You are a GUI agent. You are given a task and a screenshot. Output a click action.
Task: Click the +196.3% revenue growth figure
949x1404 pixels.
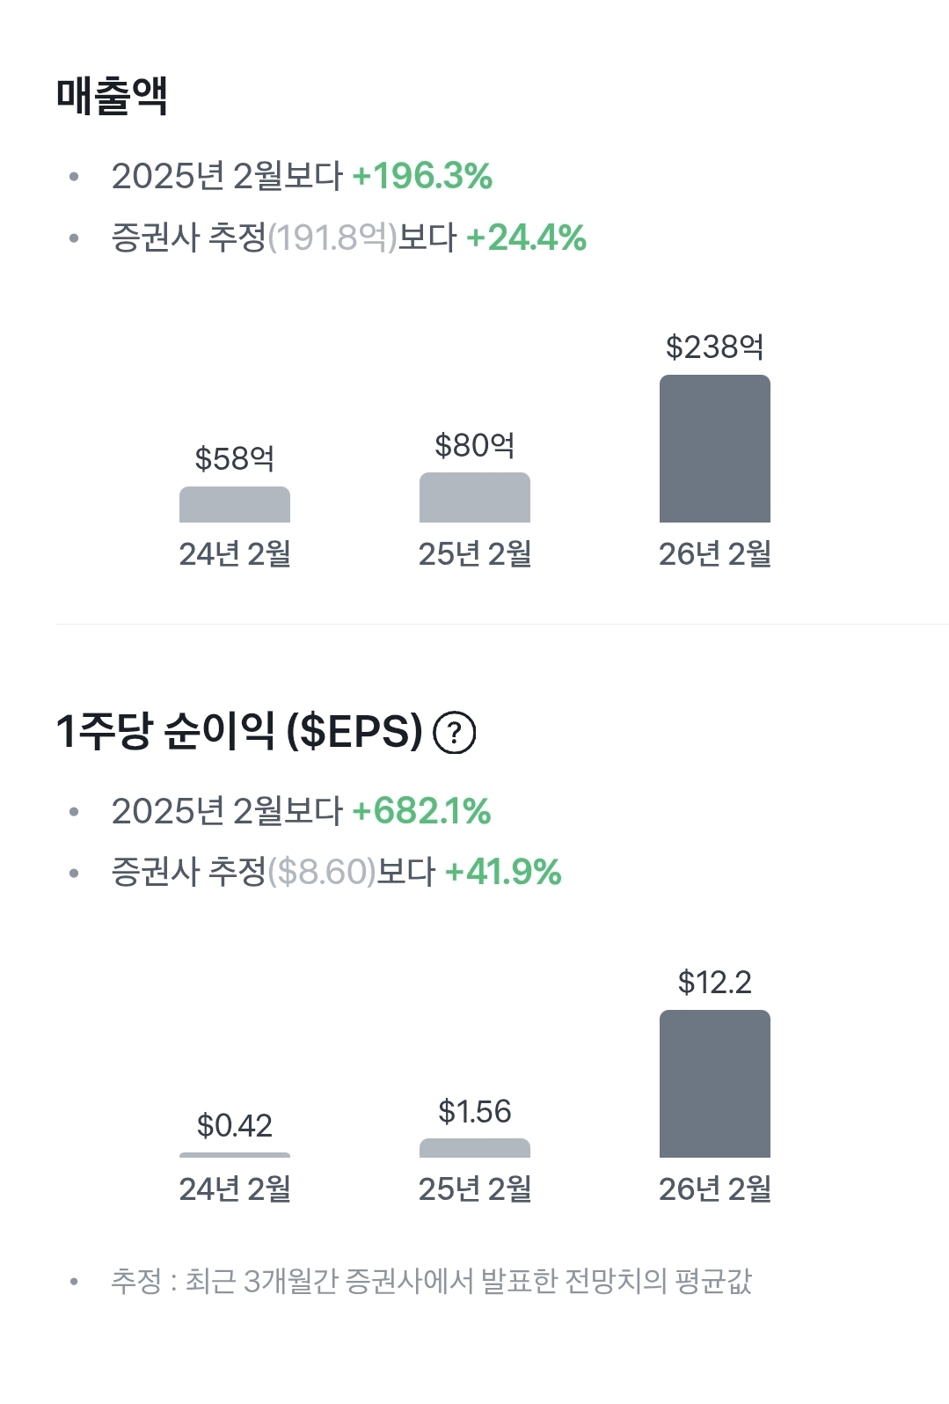(422, 176)
